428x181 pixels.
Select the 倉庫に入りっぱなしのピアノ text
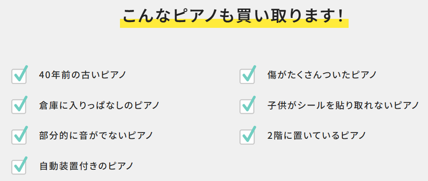pyautogui.click(x=99, y=106)
